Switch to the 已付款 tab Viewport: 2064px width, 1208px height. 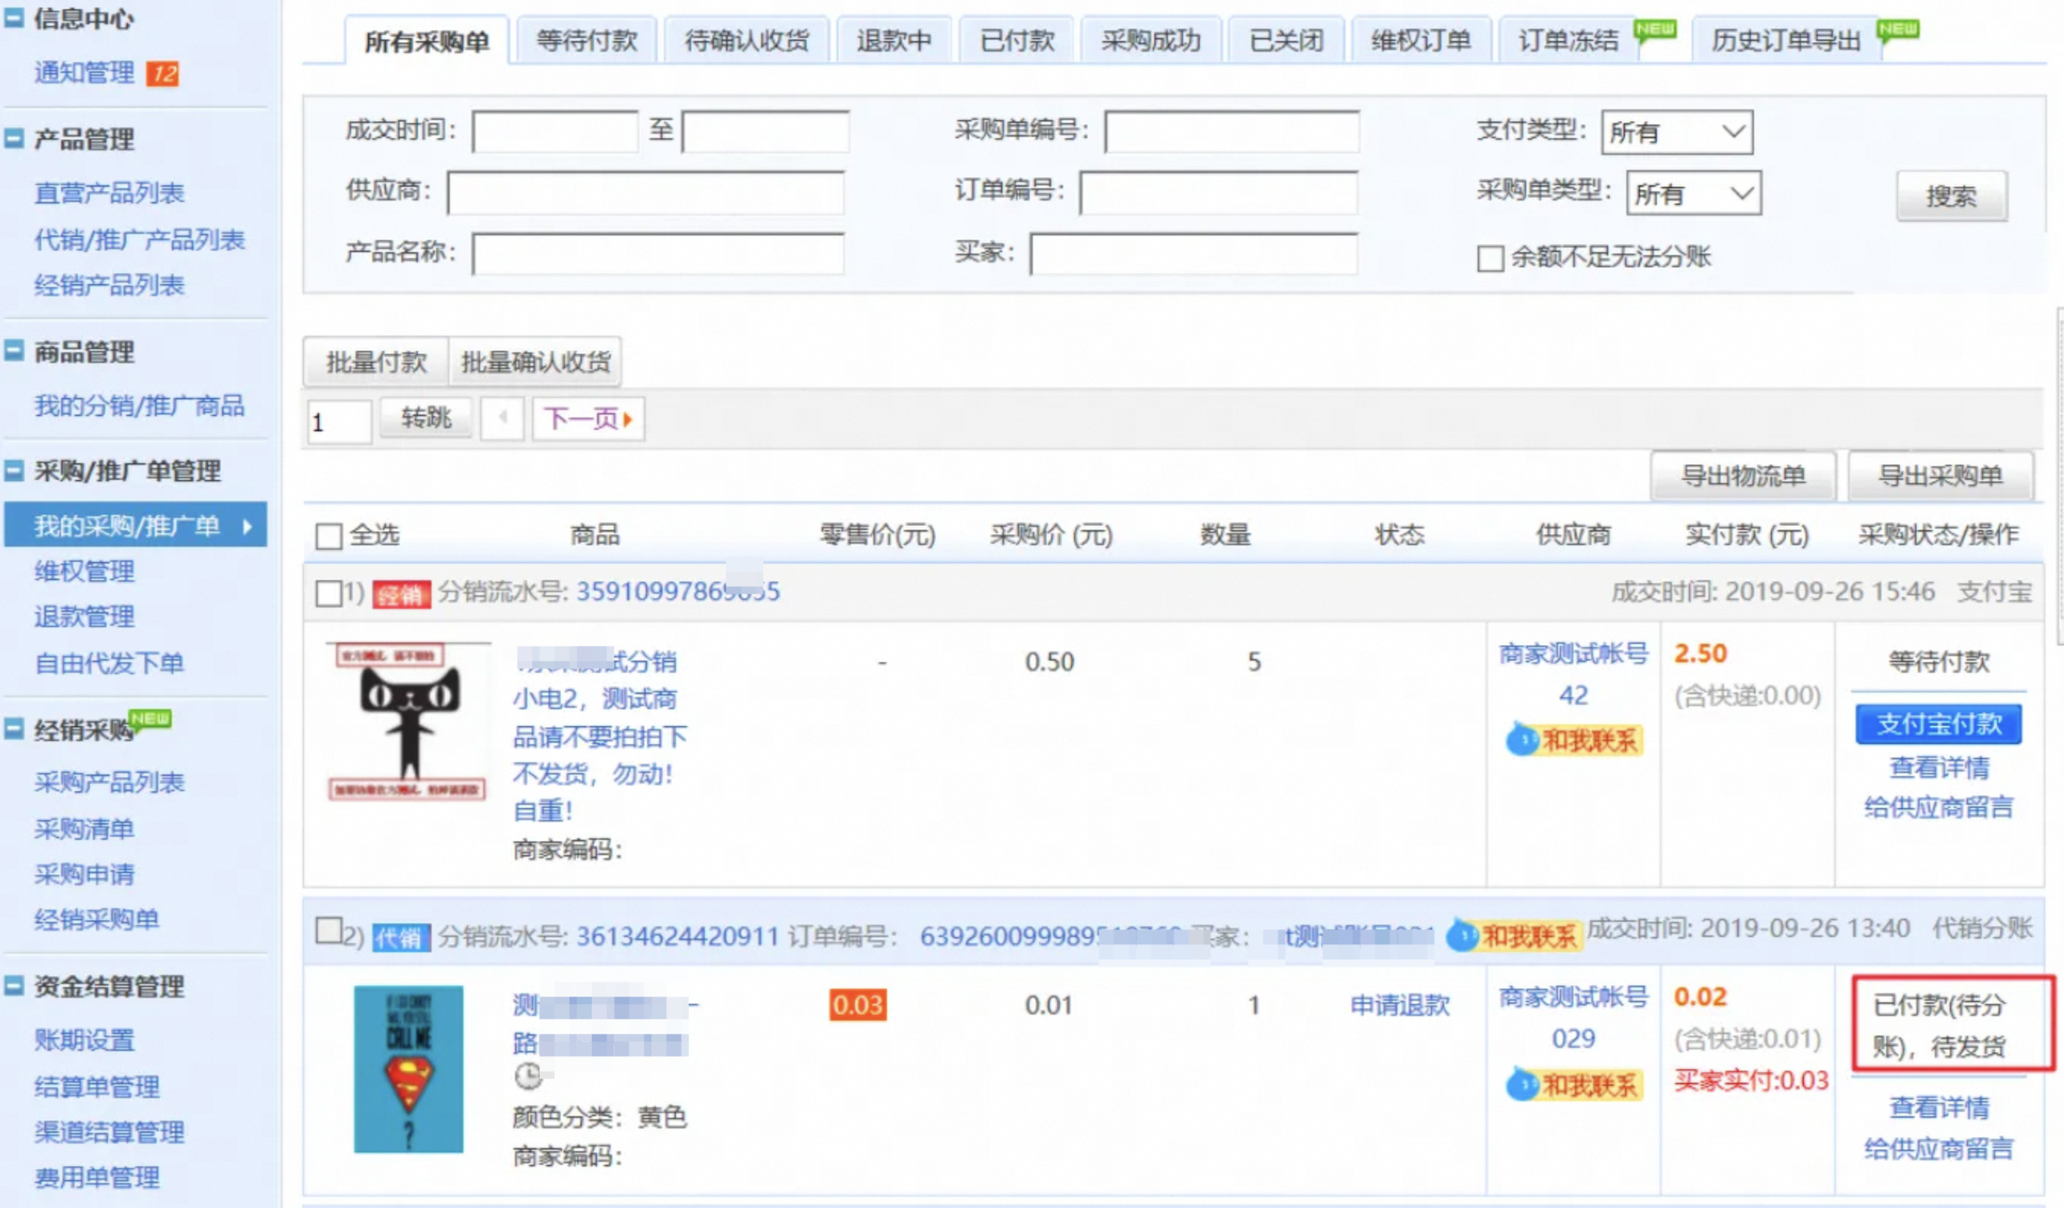click(1017, 41)
